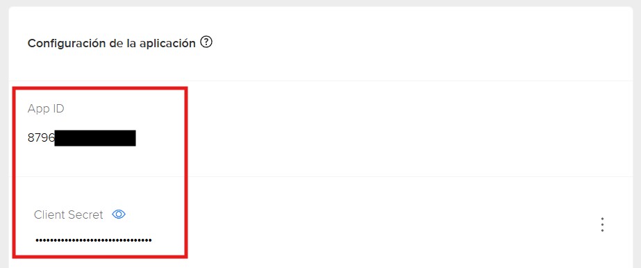Image resolution: width=641 pixels, height=268 pixels.
Task: Open the three-dot options menu
Action: coord(602,225)
